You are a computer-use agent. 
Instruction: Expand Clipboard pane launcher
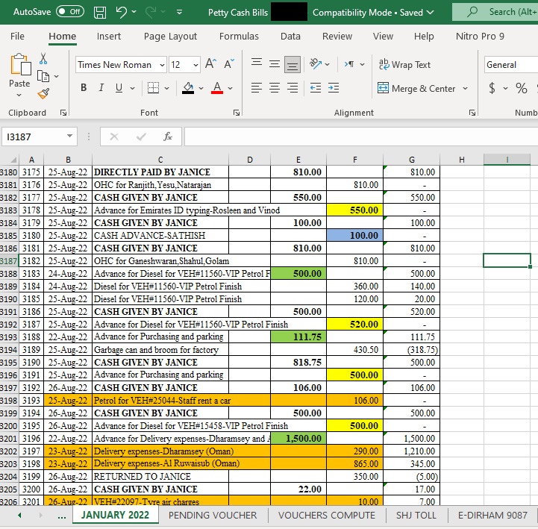[x=63, y=113]
